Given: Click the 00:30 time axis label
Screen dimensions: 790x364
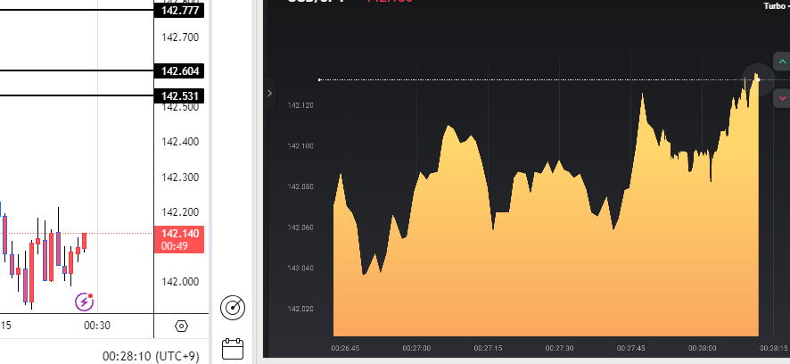Looking at the screenshot, I should (x=97, y=327).
